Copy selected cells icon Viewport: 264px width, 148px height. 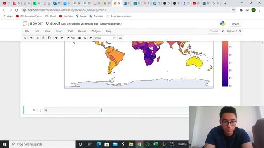[44, 38]
